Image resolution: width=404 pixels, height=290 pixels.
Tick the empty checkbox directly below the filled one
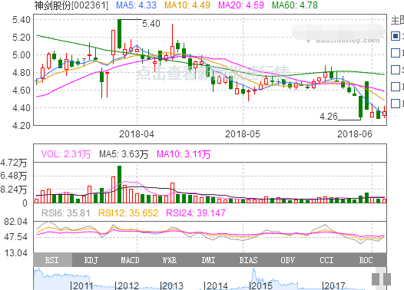(396, 53)
